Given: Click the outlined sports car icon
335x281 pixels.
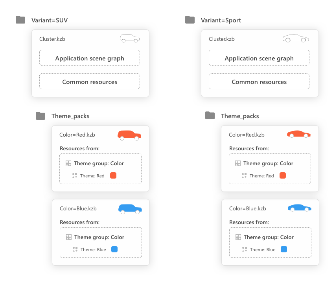Looking at the screenshot, I should click(296, 38).
